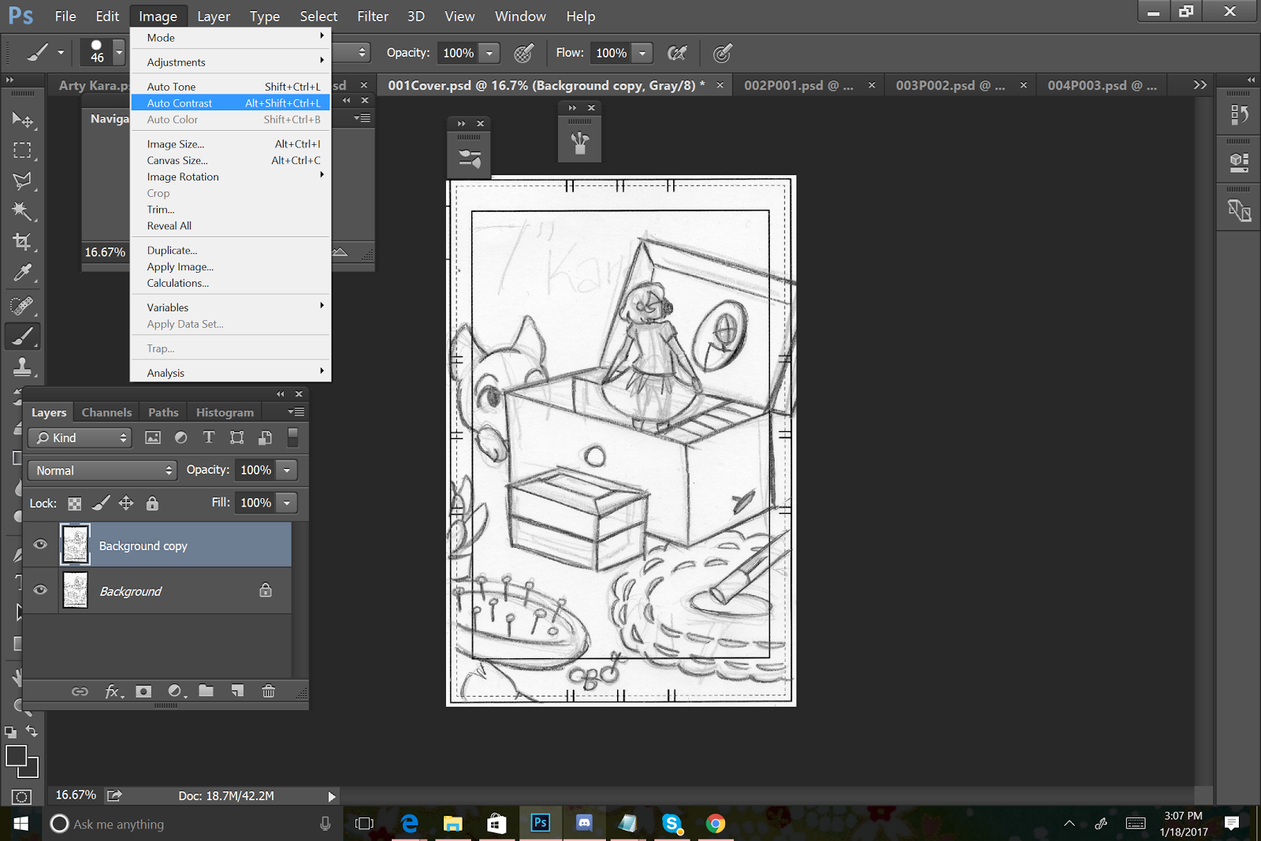The height and width of the screenshot is (841, 1261).
Task: Create a new group folder icon
Action: 206,691
